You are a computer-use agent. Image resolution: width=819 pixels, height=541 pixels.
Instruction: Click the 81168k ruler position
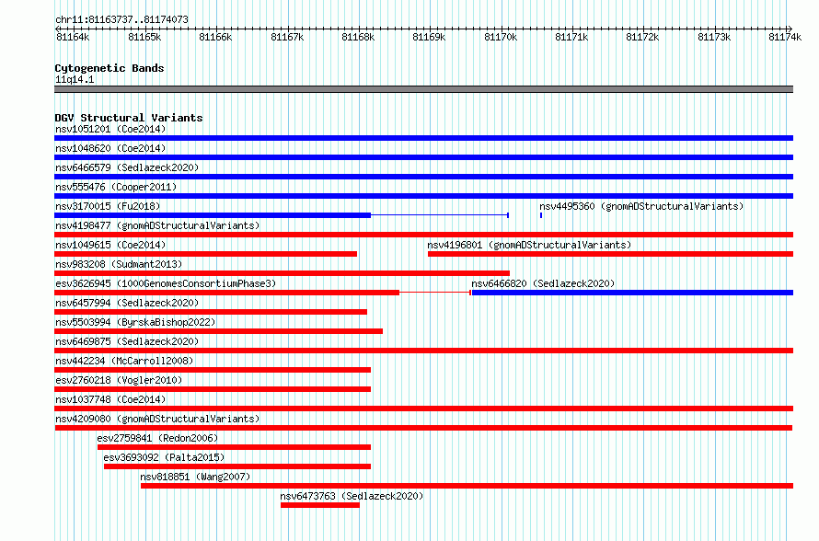tap(358, 37)
